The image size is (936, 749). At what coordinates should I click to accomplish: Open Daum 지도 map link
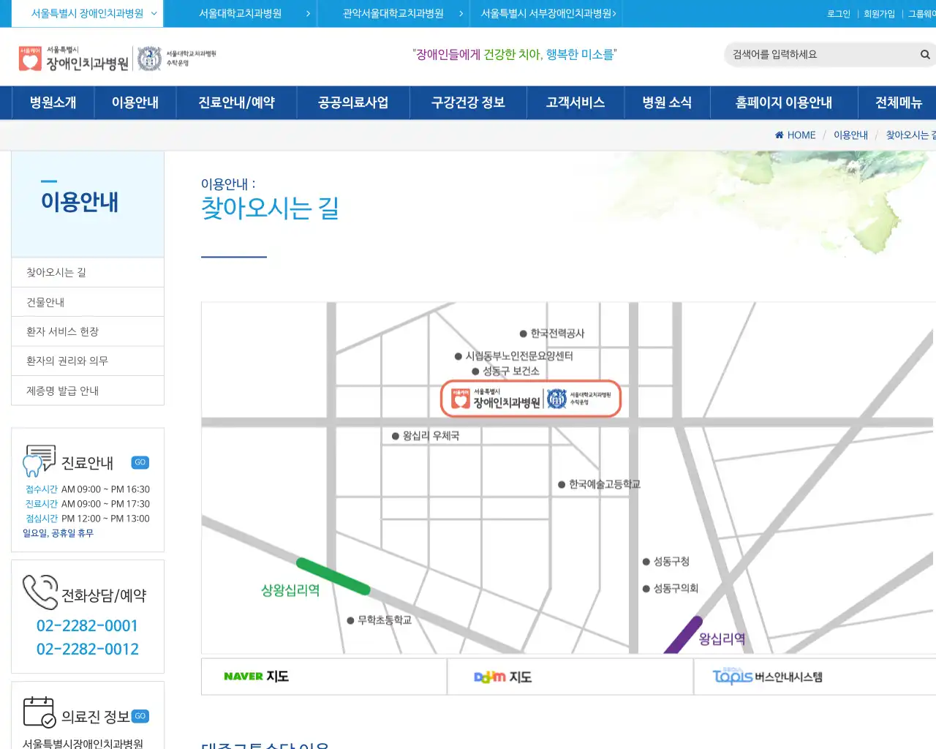(570, 677)
